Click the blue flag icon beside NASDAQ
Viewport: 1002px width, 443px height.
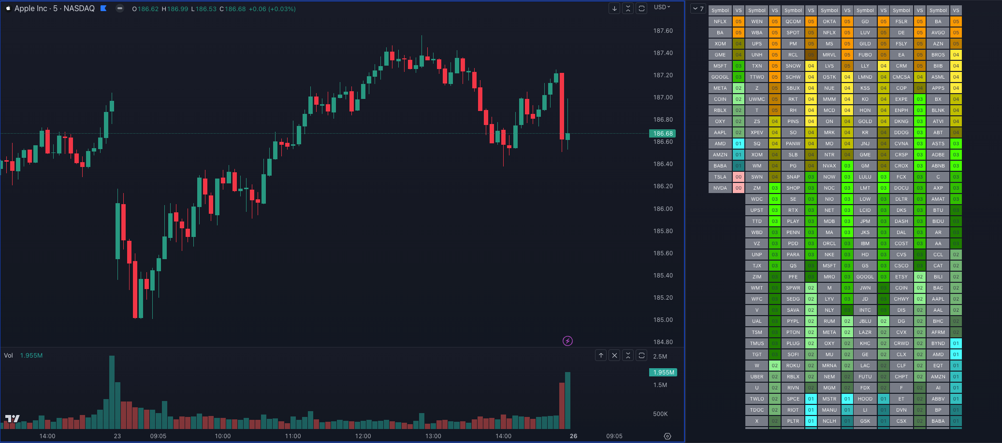pos(103,8)
